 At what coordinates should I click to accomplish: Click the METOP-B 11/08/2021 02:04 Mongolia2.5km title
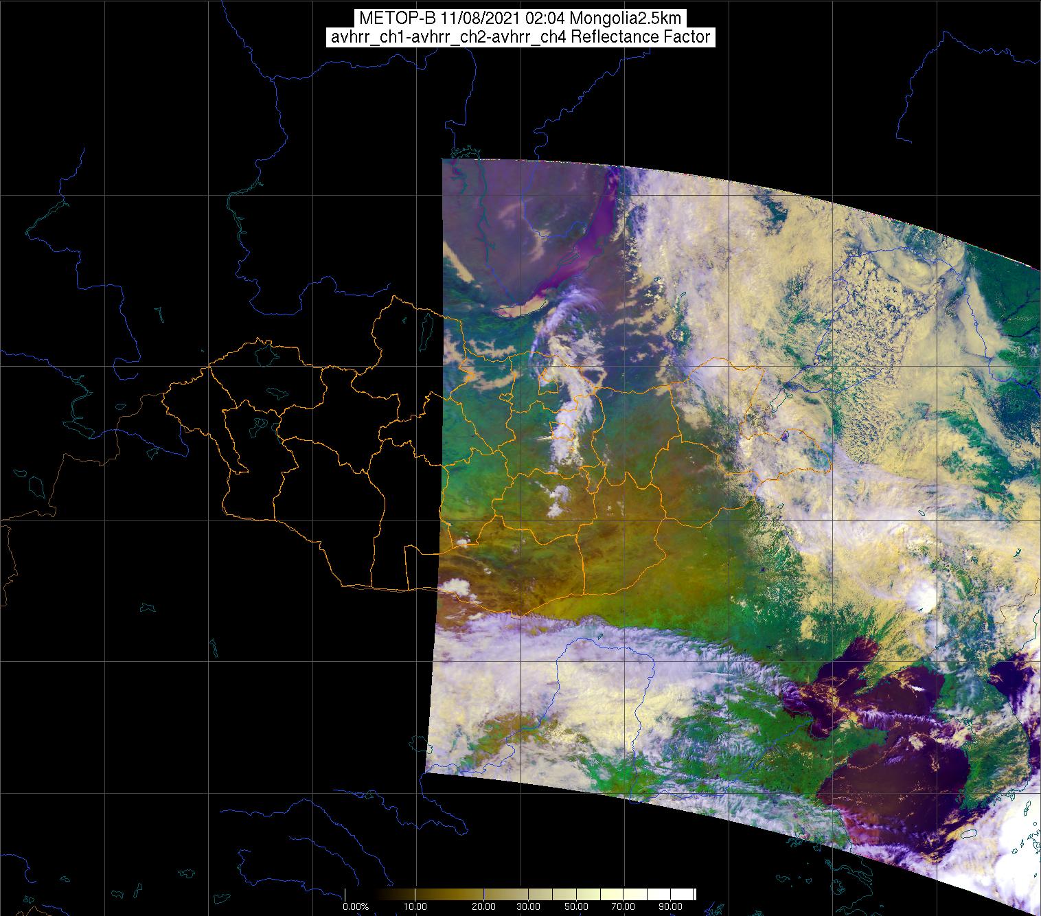[520, 19]
